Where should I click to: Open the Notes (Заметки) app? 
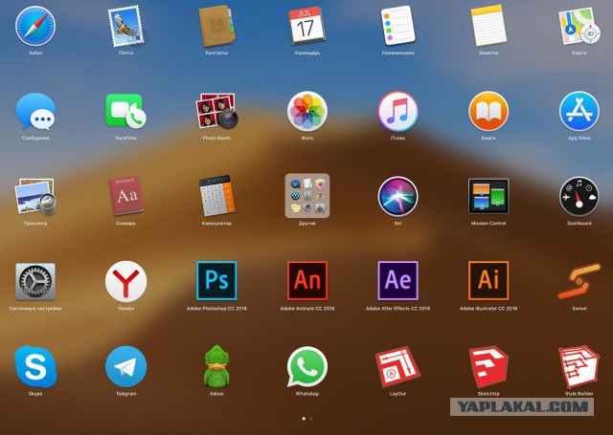tap(488, 26)
